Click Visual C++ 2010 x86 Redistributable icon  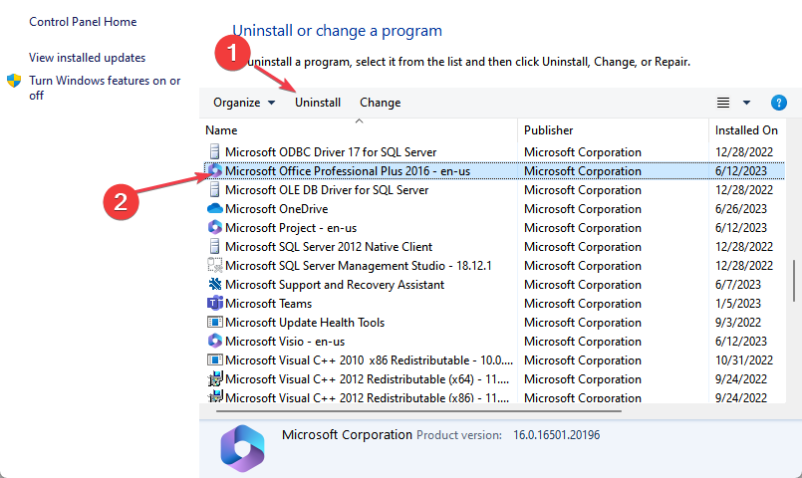(x=215, y=359)
